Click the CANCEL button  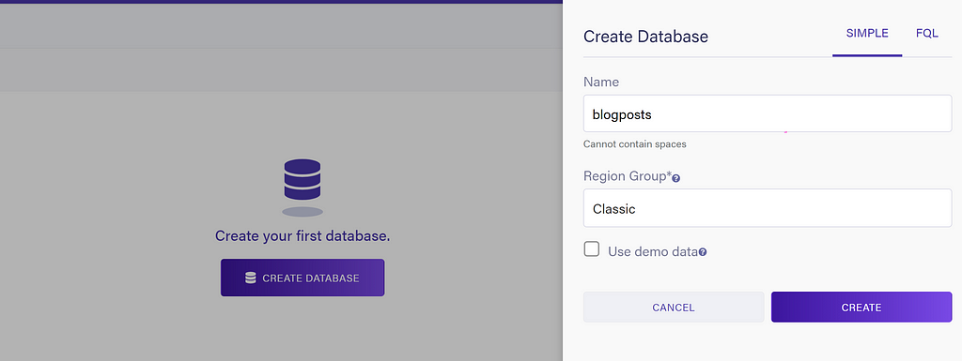coord(674,308)
